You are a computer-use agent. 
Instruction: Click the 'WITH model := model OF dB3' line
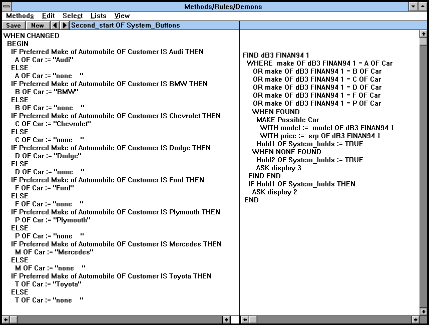(x=327, y=128)
